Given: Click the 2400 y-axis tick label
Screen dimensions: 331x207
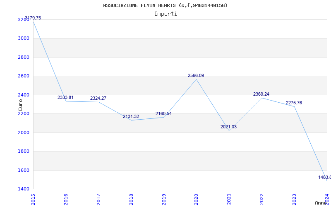Looking at the screenshot, I should 24,95.
